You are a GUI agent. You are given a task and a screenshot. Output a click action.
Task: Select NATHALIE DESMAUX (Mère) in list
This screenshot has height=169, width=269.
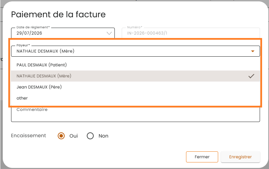(136, 76)
